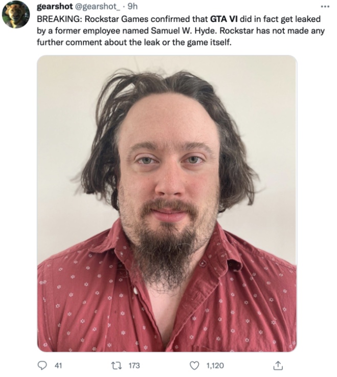
Task: Open the three-dot more options menu
Action: pyautogui.click(x=325, y=7)
